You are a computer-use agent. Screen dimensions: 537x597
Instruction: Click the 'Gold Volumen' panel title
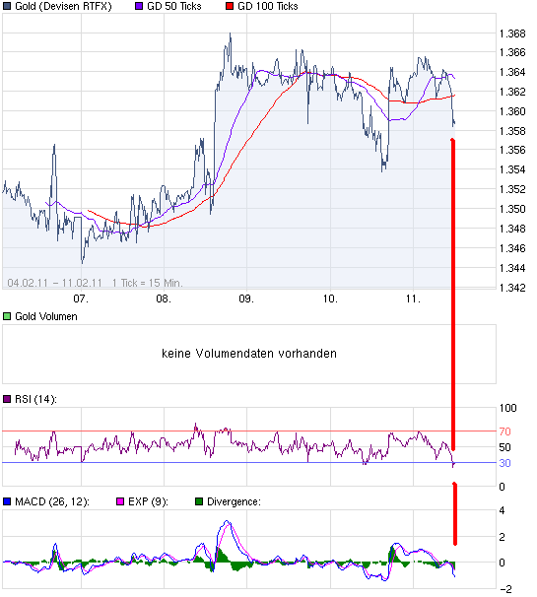tap(46, 316)
